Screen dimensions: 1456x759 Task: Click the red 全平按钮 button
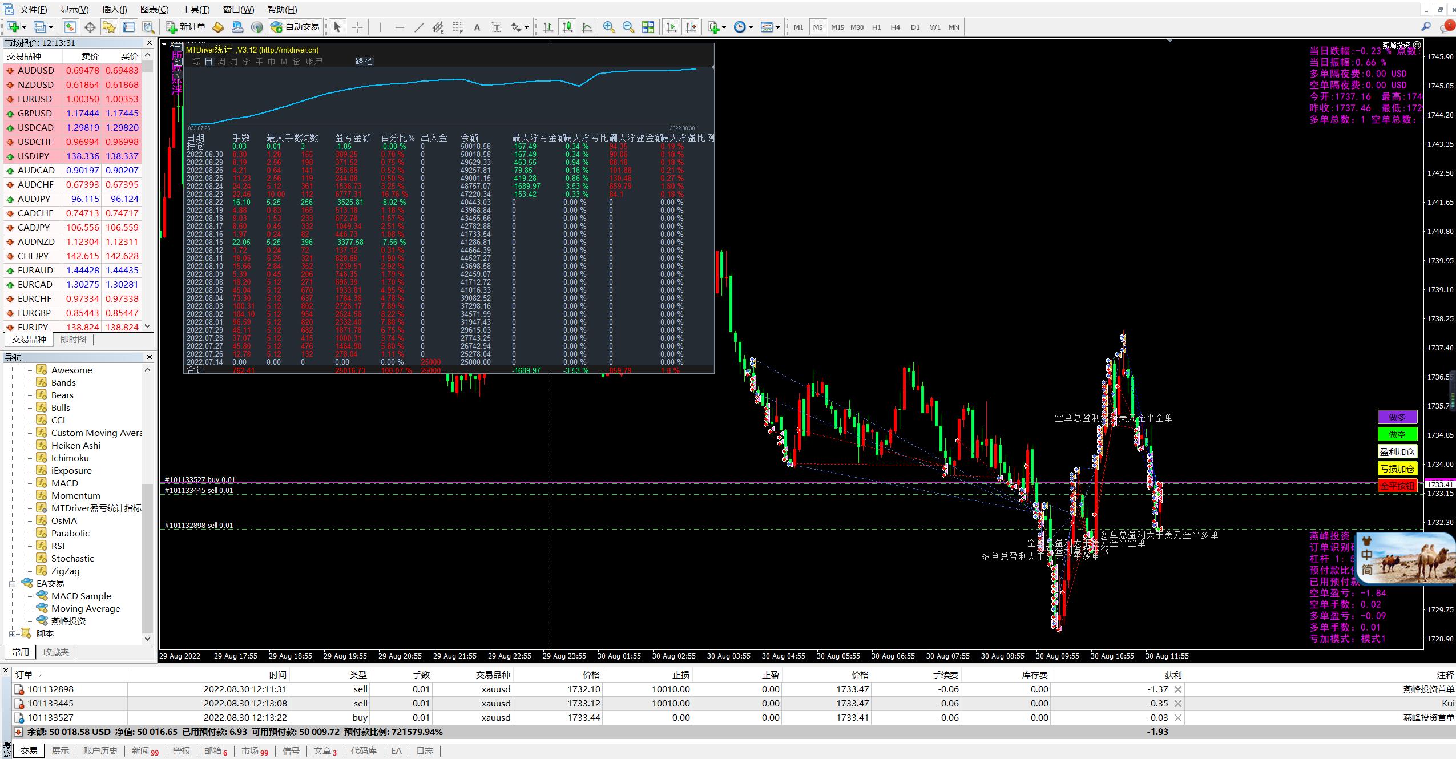pos(1397,486)
